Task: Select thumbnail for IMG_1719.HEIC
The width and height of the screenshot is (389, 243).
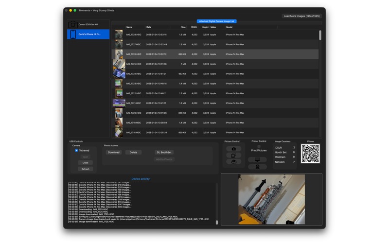Action: [x=119, y=123]
